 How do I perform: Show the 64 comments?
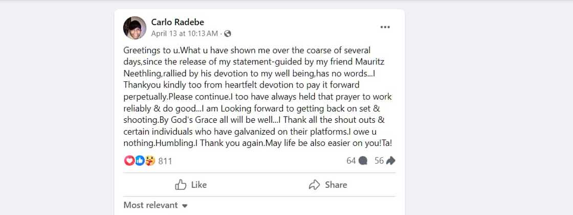click(351, 161)
